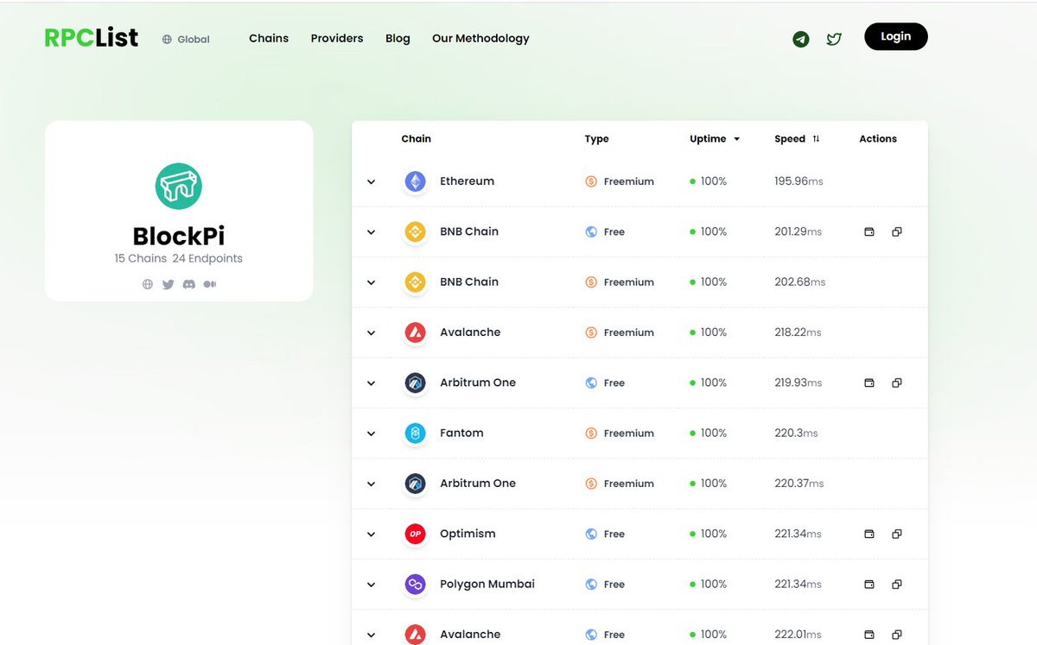
Task: Open BlockPi's website globe icon
Action: (x=148, y=284)
